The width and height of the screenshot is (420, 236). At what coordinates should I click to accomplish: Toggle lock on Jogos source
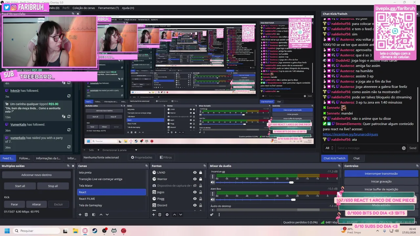[x=200, y=192]
